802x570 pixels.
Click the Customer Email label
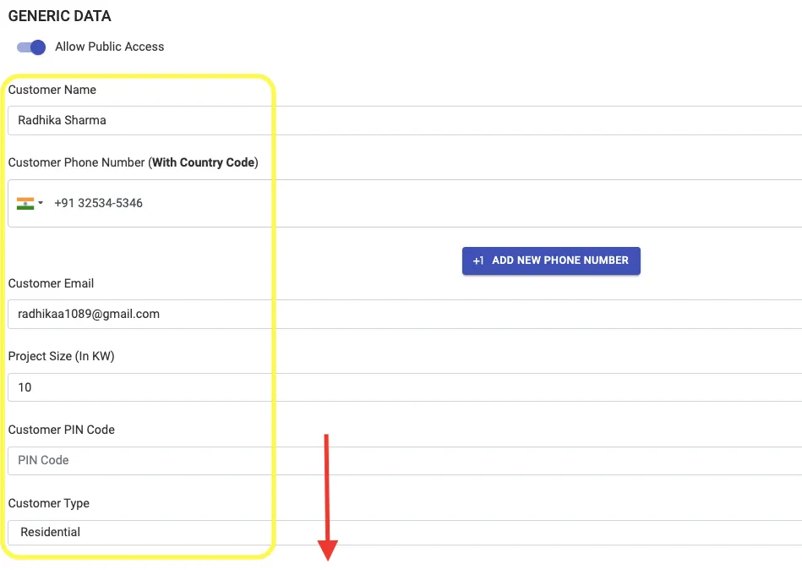(x=51, y=283)
